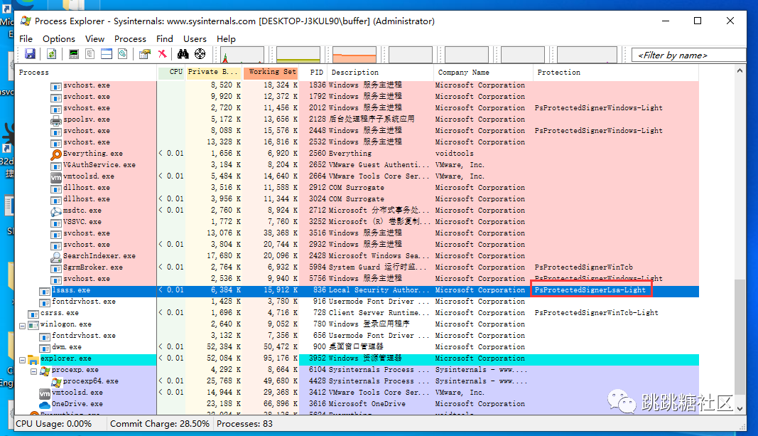This screenshot has width=758, height=436.
Task: Click the crosshair Find Window's Process icon
Action: pyautogui.click(x=200, y=54)
